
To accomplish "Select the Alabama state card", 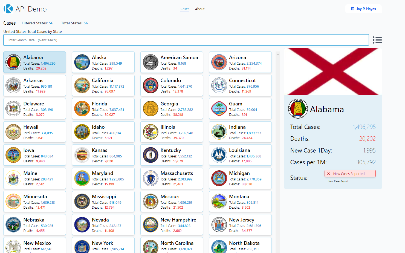I will click(x=34, y=62).
